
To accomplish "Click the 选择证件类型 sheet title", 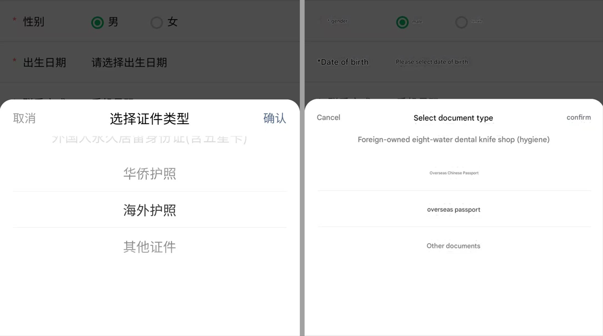I will point(149,118).
